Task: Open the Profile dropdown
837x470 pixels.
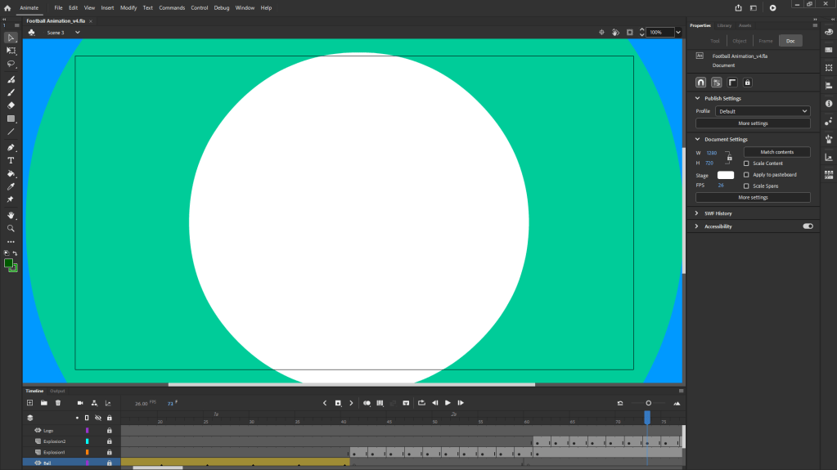Action: [763, 111]
